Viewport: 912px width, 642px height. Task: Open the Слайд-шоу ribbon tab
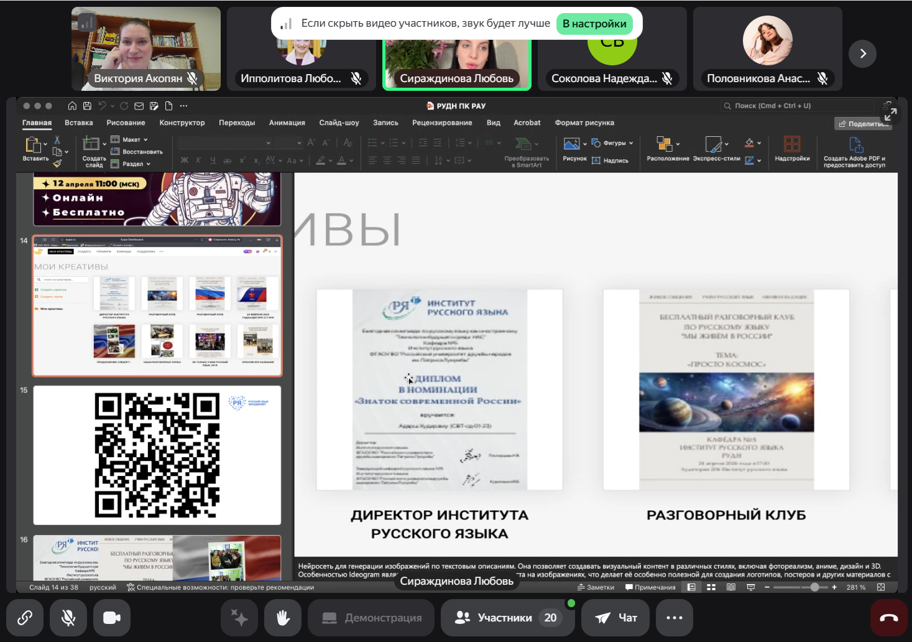tap(339, 123)
